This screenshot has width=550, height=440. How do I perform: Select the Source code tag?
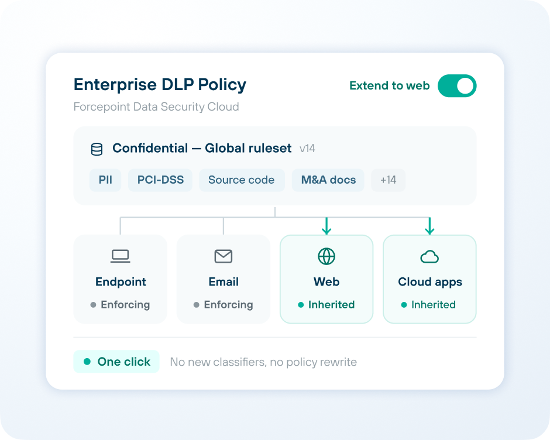tap(242, 180)
